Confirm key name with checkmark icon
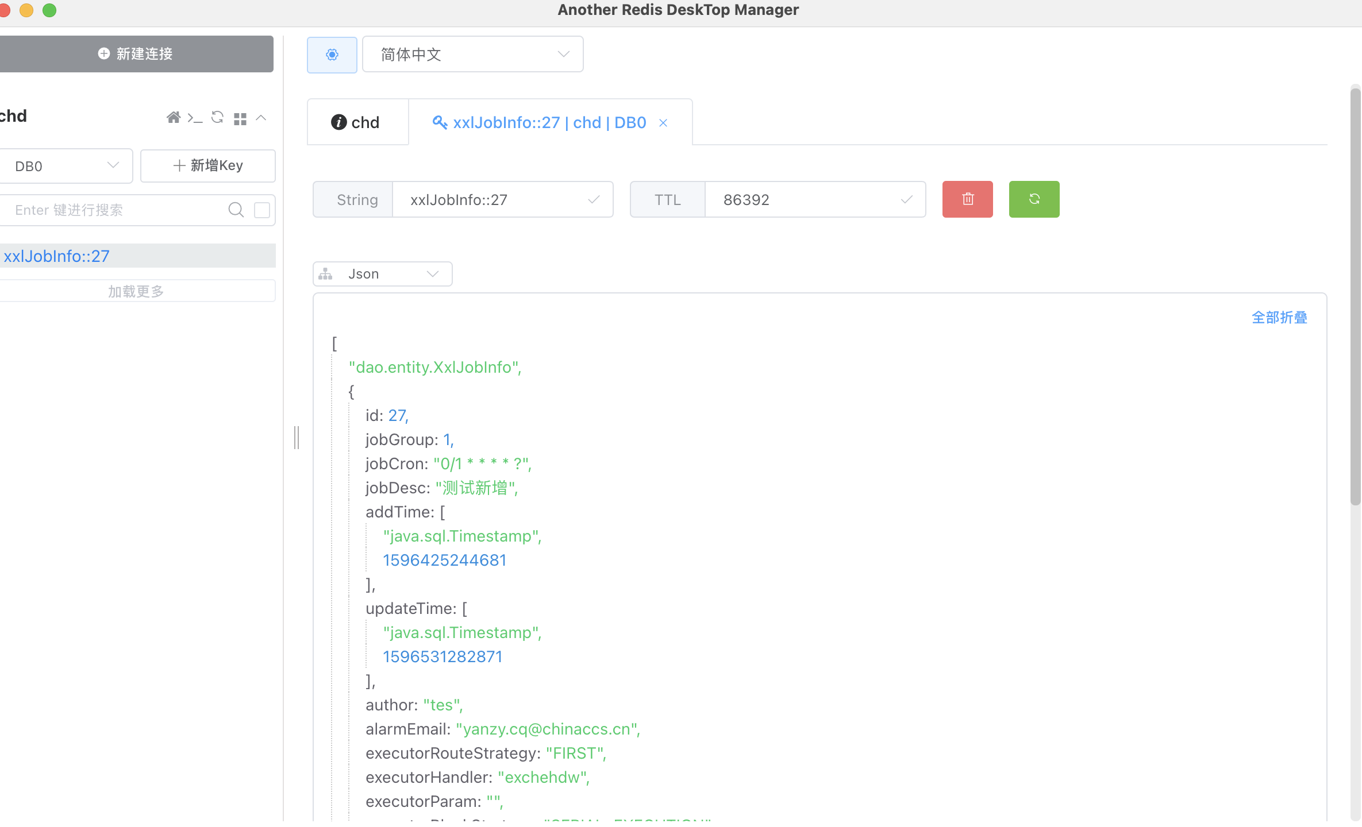The image size is (1362, 827). (x=594, y=200)
